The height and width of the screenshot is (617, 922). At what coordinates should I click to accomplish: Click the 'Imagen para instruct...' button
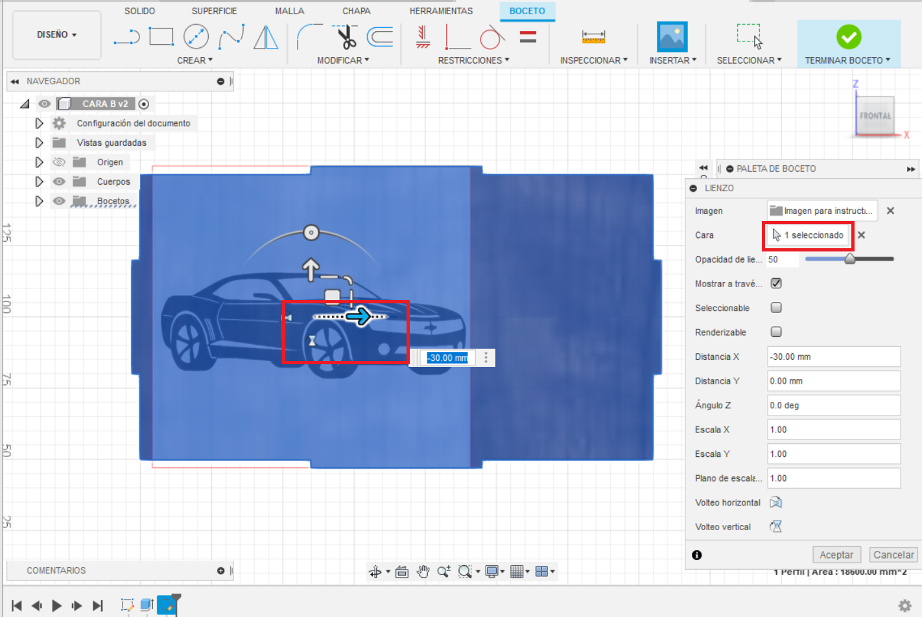(823, 211)
